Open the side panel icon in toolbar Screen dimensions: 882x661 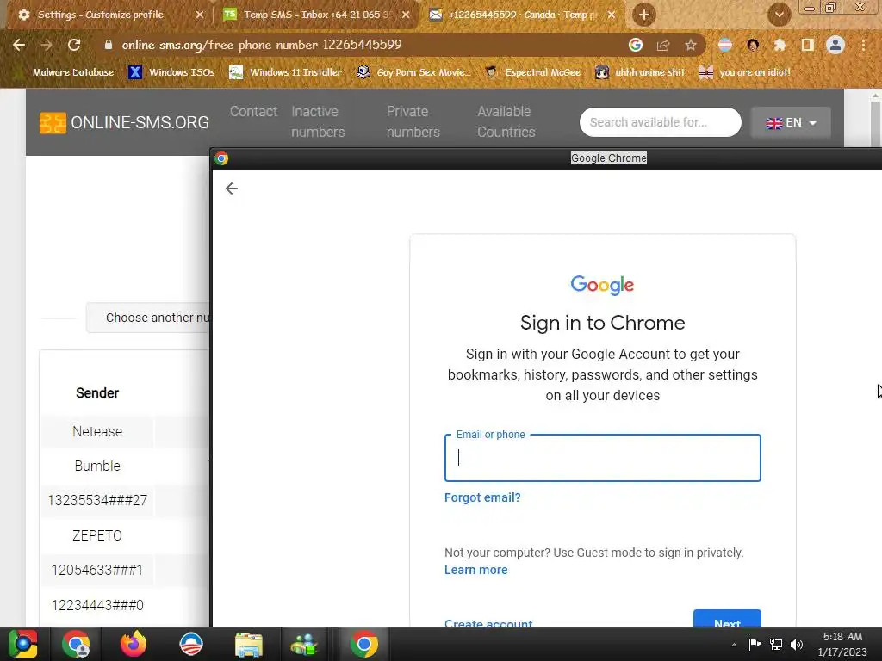tap(807, 45)
